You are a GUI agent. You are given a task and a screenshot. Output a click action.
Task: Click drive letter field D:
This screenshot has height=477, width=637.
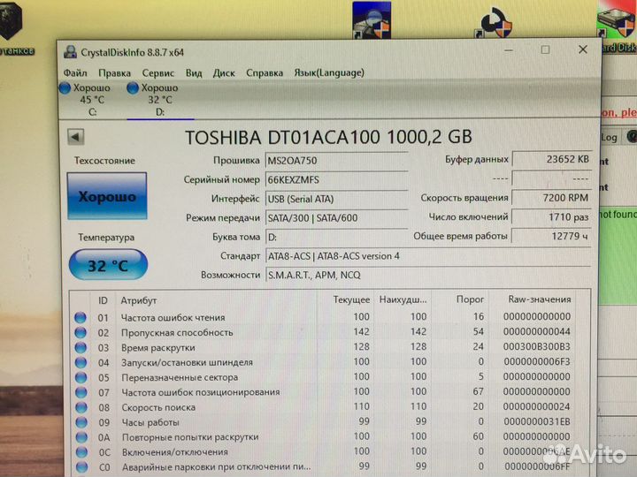336,237
